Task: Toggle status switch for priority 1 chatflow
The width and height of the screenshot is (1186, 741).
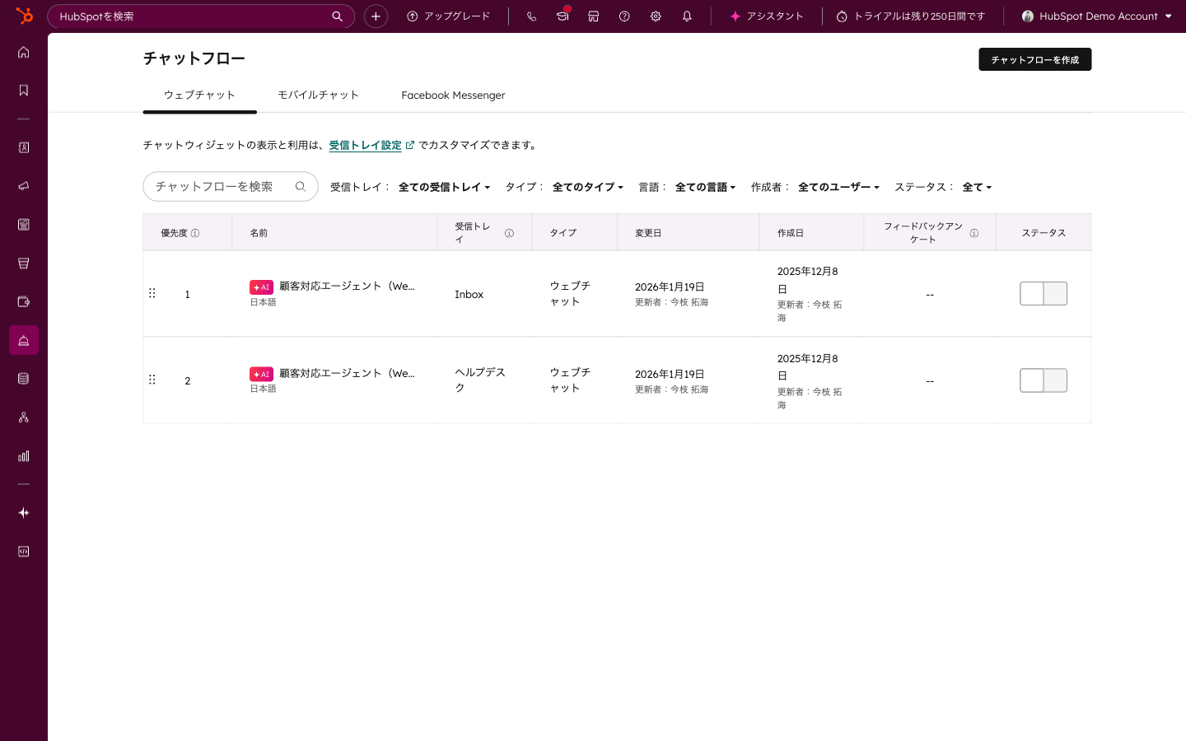Action: coord(1043,294)
